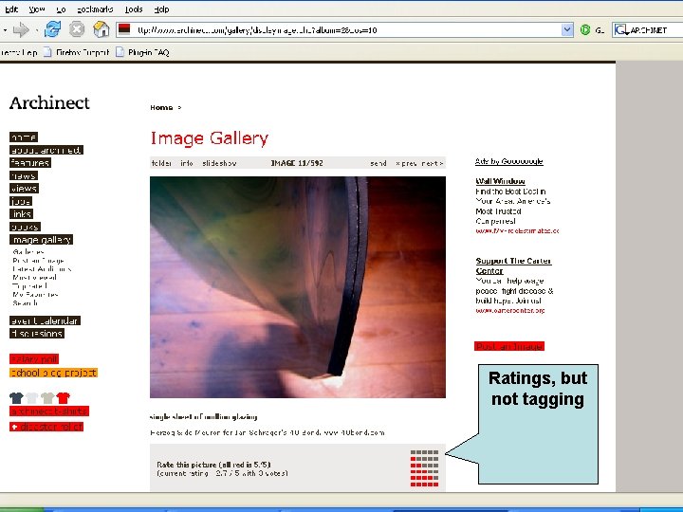
Task: Open the archinect t-shirts link
Action: [x=49, y=411]
